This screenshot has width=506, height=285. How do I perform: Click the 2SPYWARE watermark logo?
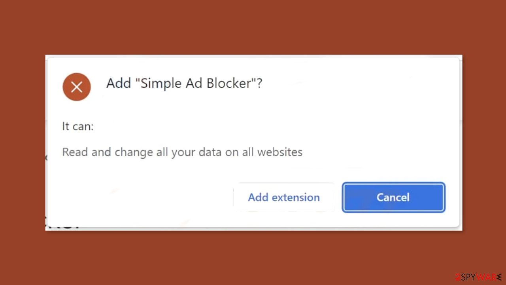[478, 277]
